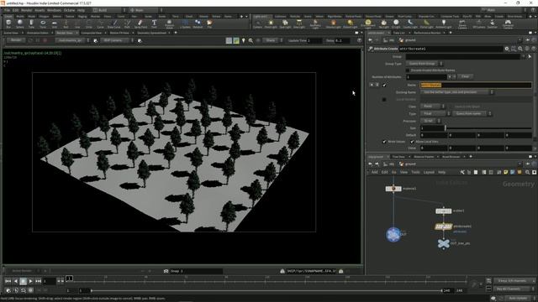Select the material1 node in network

coord(393,189)
